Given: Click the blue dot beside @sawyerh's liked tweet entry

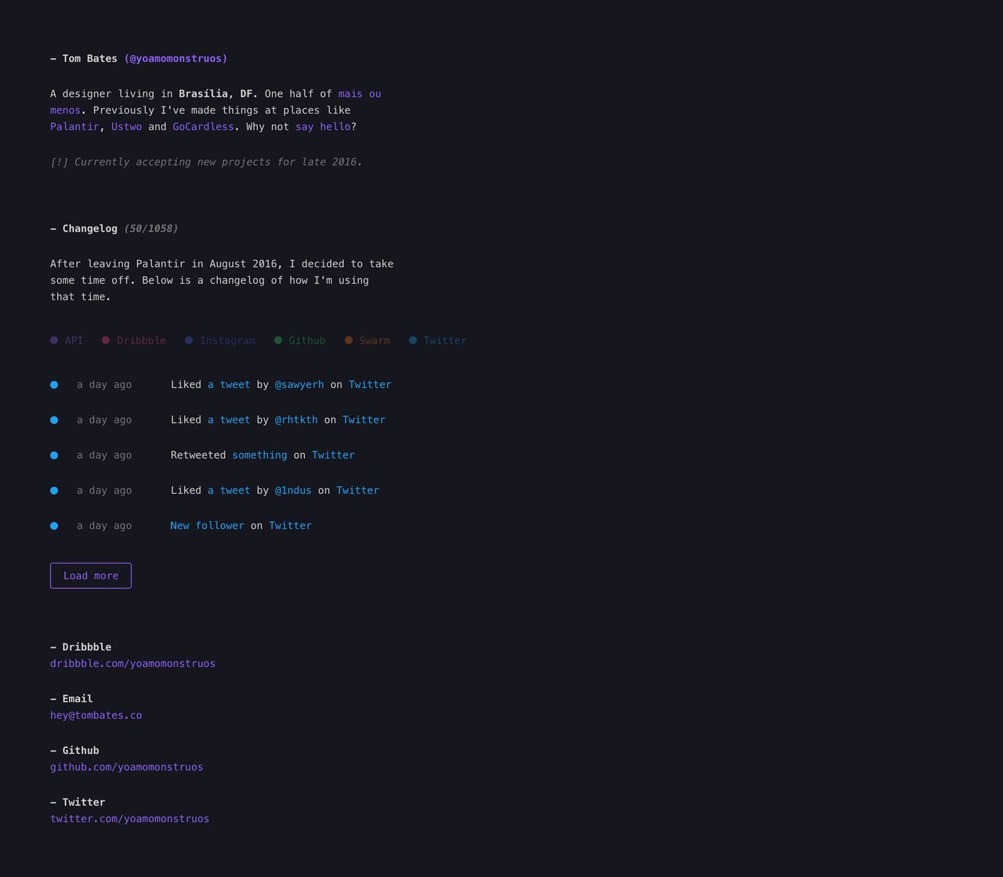Looking at the screenshot, I should pyautogui.click(x=53, y=384).
